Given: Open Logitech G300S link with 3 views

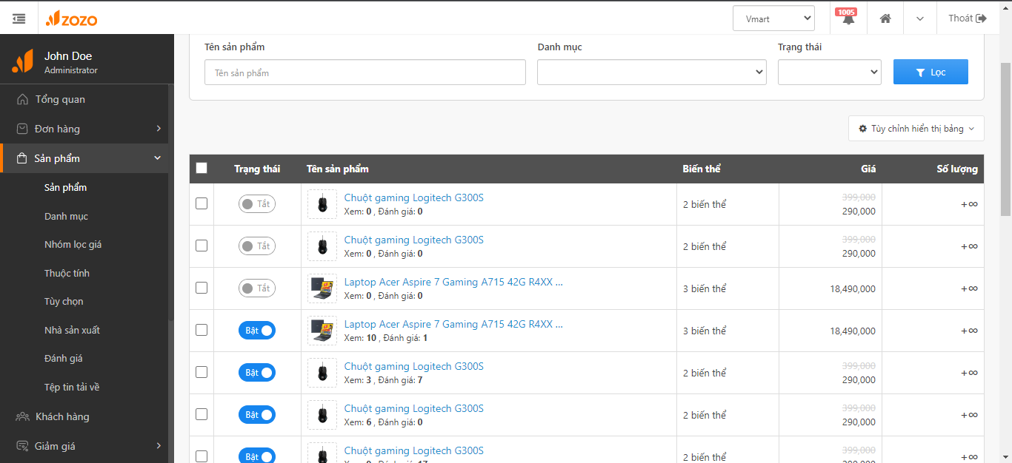Looking at the screenshot, I should [414, 366].
